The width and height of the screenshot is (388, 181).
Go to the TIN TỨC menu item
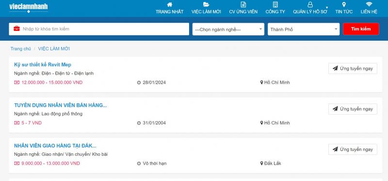click(344, 12)
